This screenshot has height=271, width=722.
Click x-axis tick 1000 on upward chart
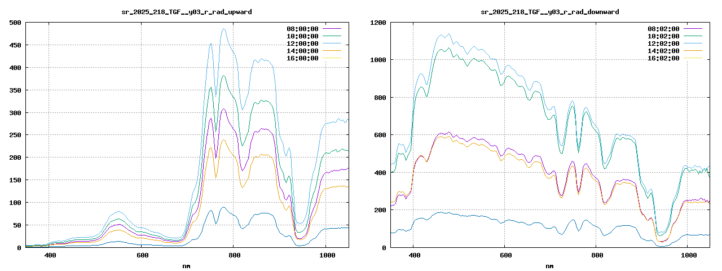coord(327,256)
